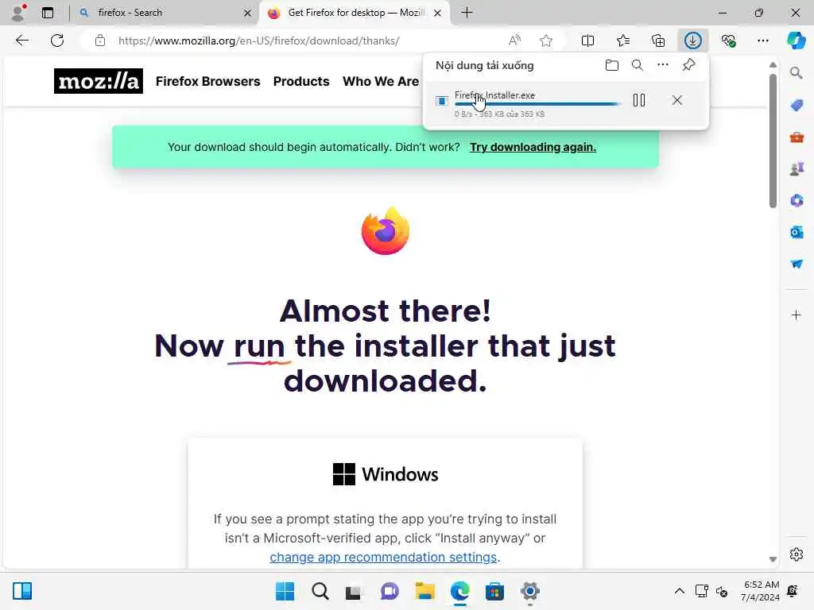This screenshot has width=814, height=610.
Task: Open File Explorer from taskbar
Action: (x=424, y=591)
